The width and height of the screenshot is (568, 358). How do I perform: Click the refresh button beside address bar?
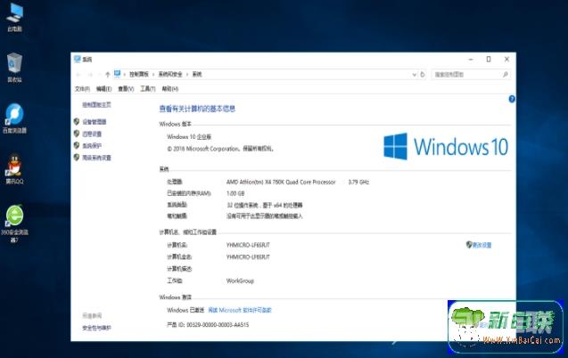[423, 75]
